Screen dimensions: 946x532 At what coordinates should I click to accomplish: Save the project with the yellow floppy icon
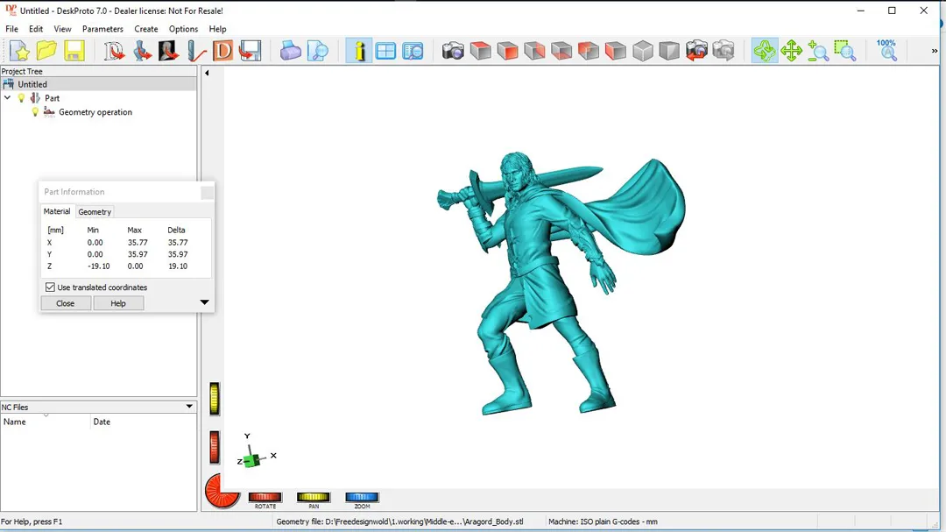coord(74,51)
